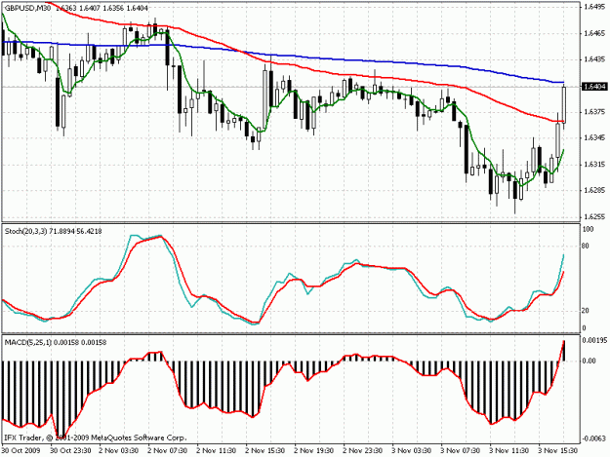The width and height of the screenshot is (610, 457).
Task: Click the 1.6435 price axis label
Action: pyautogui.click(x=594, y=59)
